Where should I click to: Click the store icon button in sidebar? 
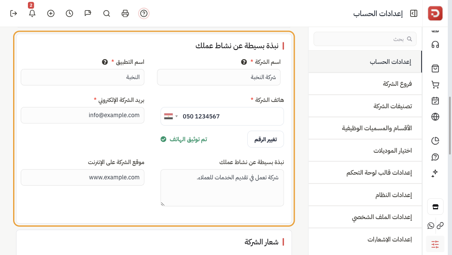click(x=435, y=206)
